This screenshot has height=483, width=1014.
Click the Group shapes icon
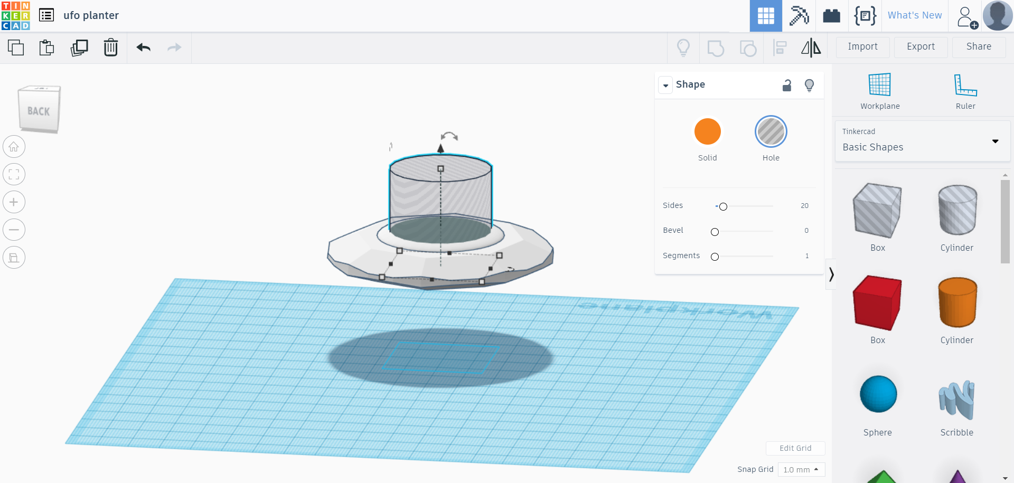tap(716, 48)
